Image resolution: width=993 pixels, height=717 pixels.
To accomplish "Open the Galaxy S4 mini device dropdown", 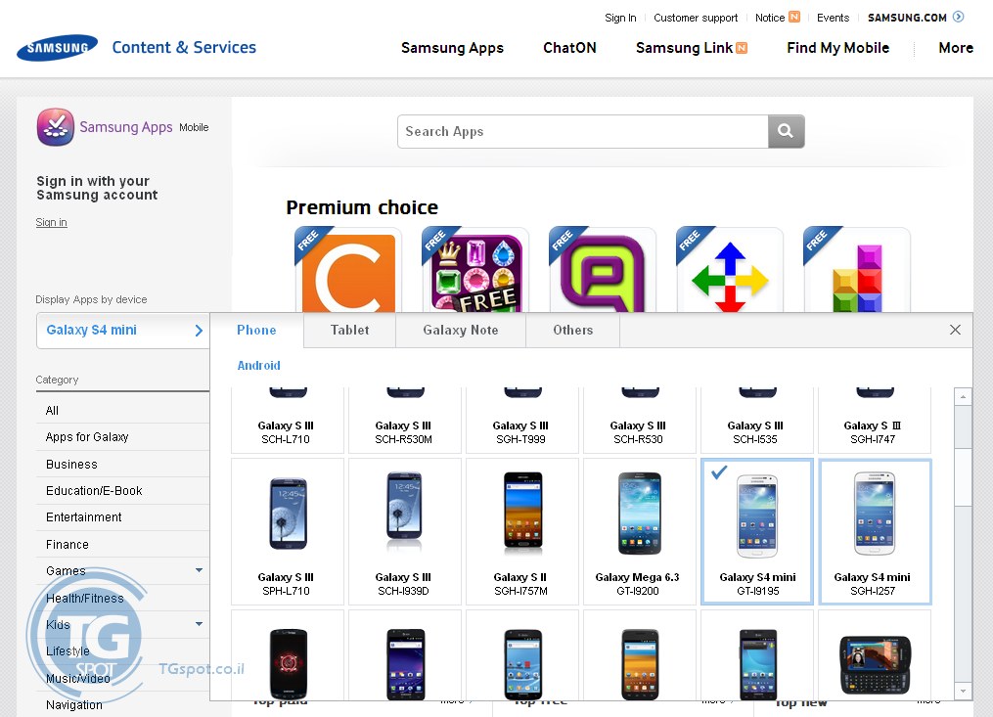I will (x=123, y=330).
